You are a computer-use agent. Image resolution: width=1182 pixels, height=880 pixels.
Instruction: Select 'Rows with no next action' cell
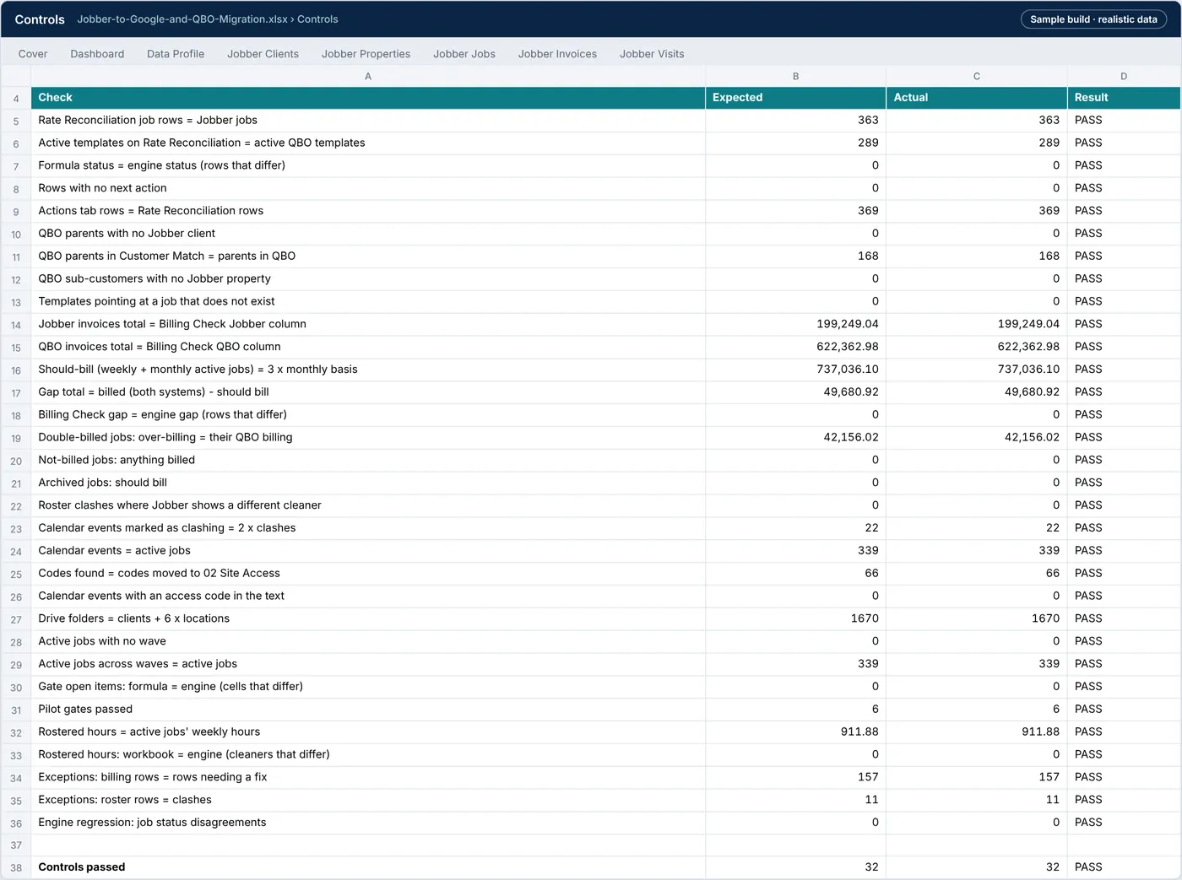(x=368, y=188)
